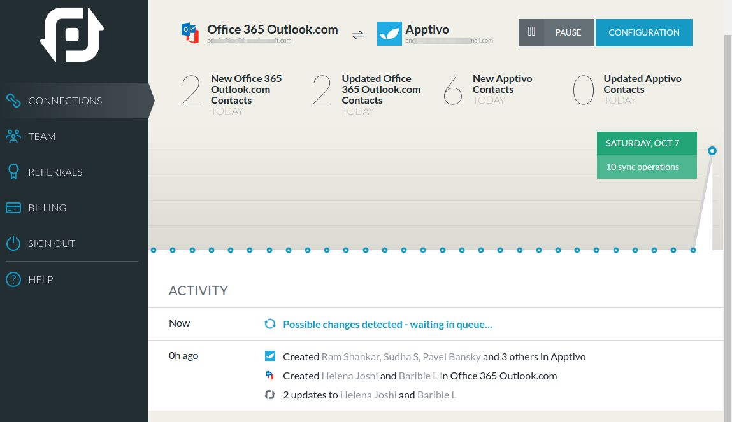Click the PieSync logo in the sidebar

click(x=72, y=34)
